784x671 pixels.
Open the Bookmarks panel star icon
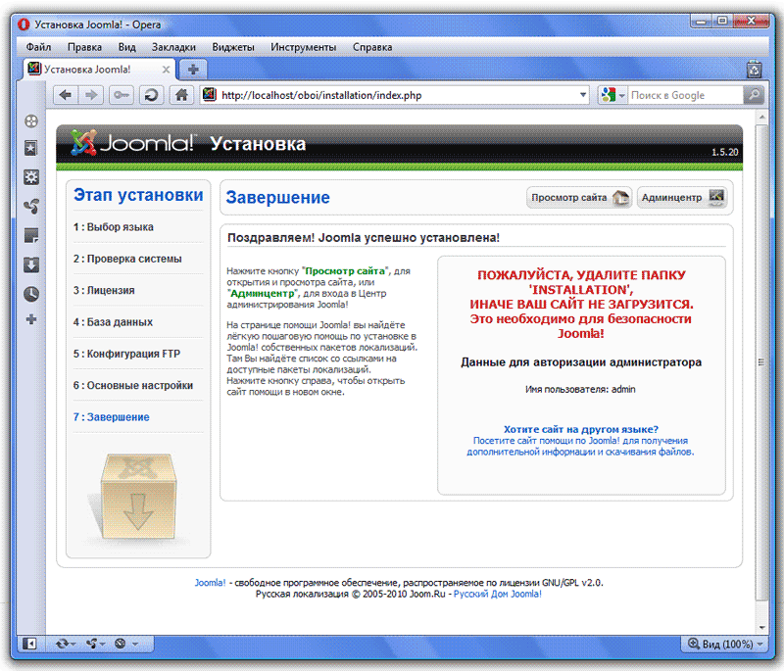coord(31,148)
